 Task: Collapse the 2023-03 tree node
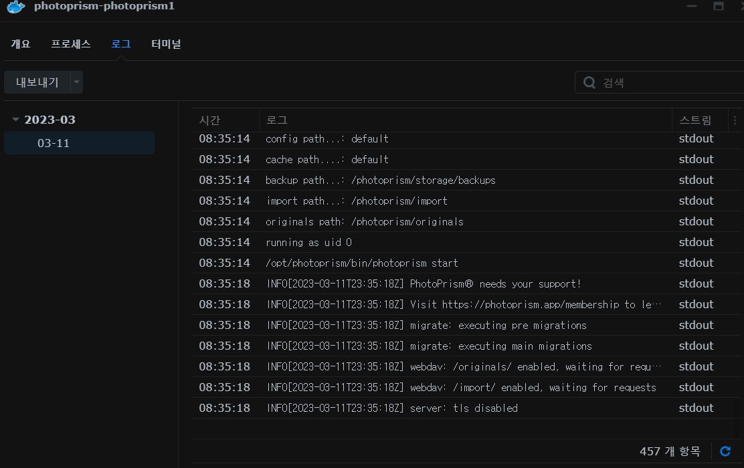15,120
